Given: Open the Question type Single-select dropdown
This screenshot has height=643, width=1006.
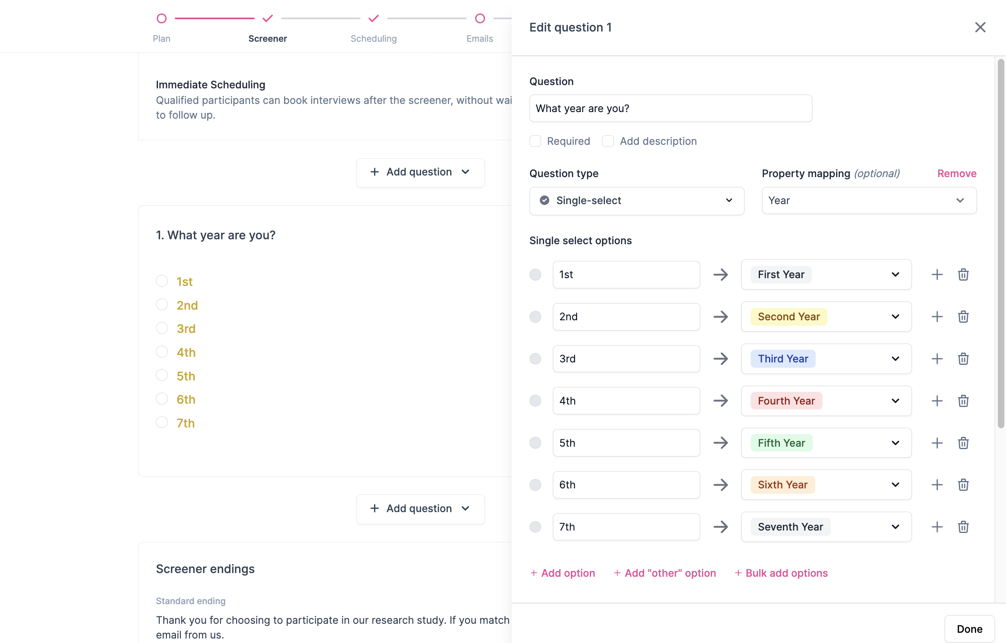Looking at the screenshot, I should (636, 200).
